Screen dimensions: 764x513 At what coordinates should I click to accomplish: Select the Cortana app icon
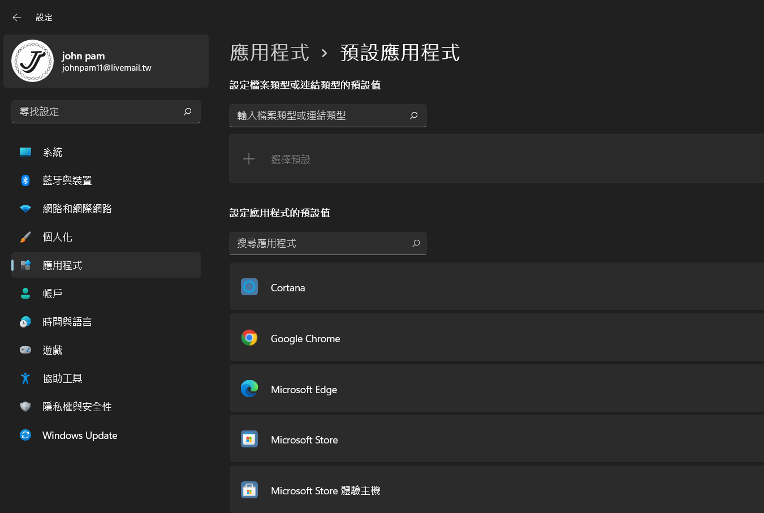tap(249, 287)
